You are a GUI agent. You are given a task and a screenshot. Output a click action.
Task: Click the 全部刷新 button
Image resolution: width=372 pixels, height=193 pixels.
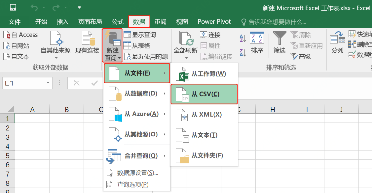(x=186, y=45)
